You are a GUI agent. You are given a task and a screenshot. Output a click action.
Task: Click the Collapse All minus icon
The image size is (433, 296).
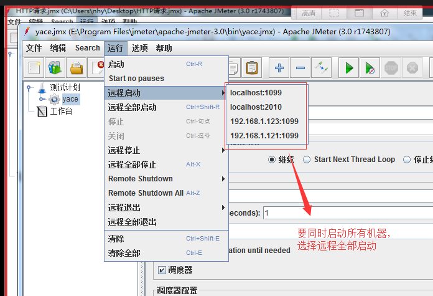[x=300, y=68]
